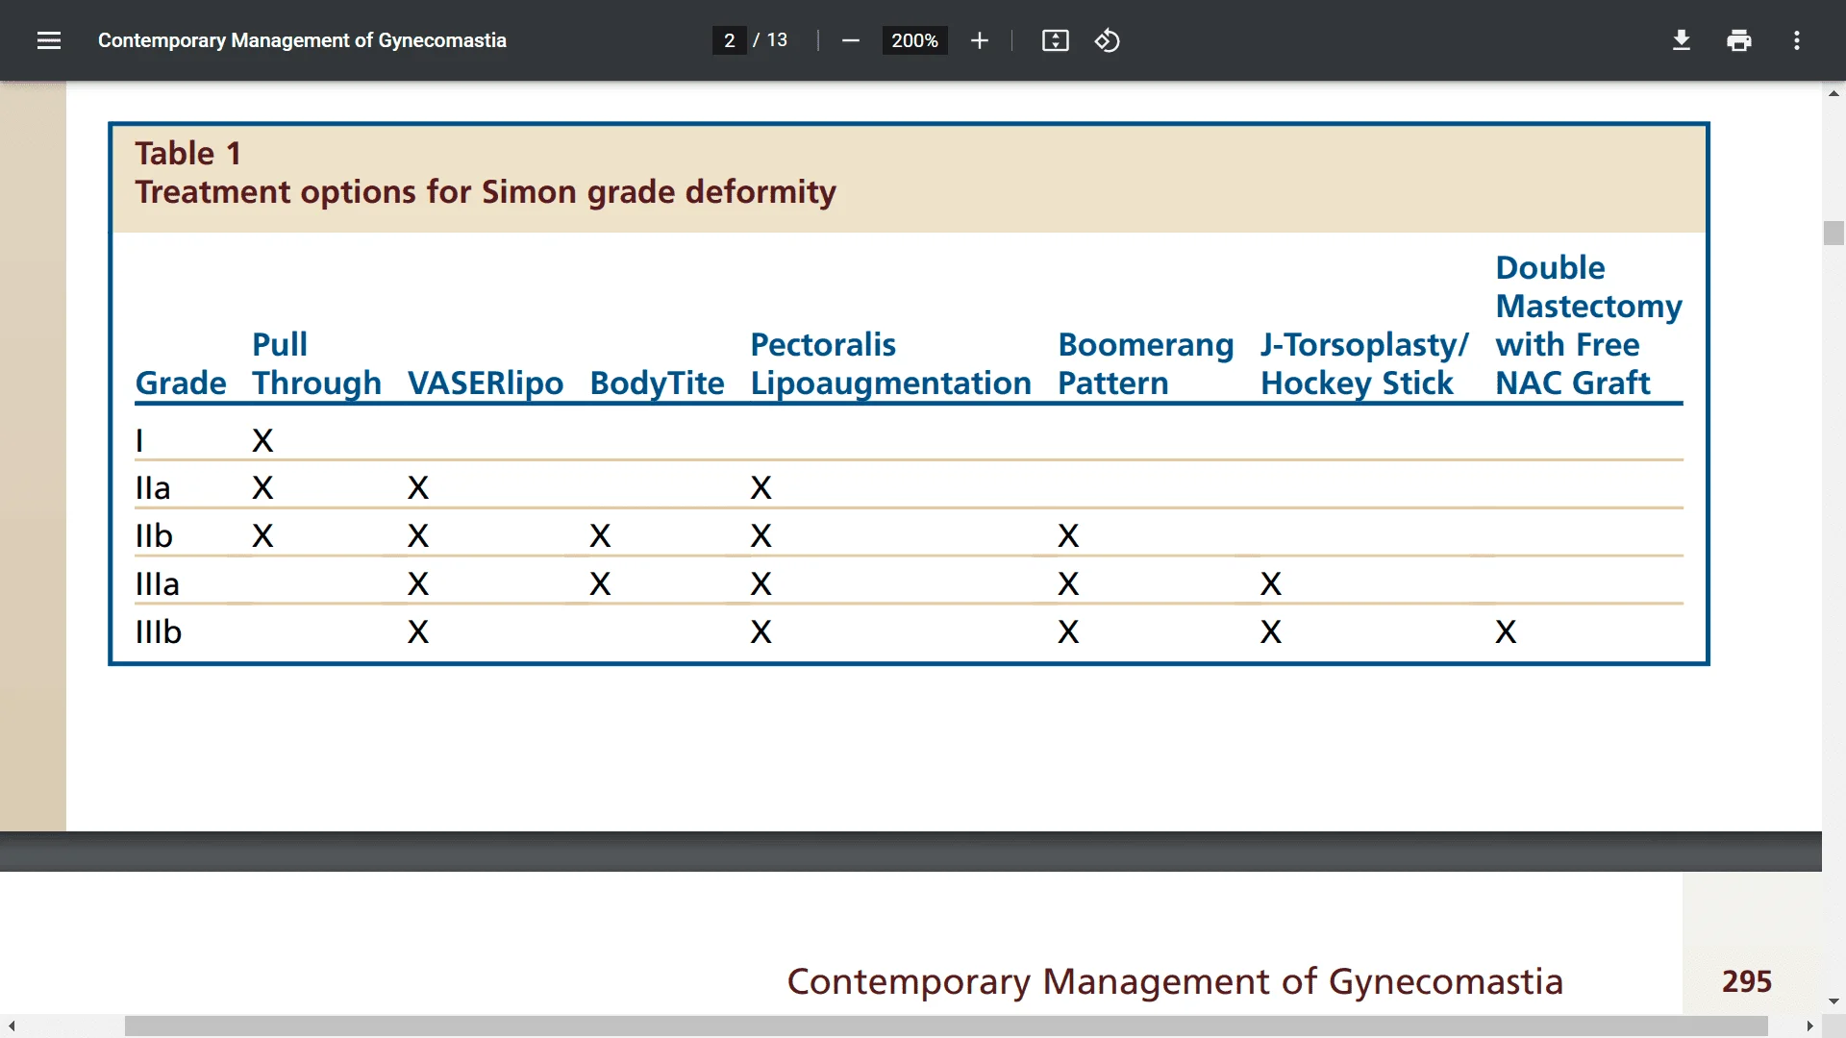Click the X for IIIa J-Torsoplasty

[x=1271, y=584]
